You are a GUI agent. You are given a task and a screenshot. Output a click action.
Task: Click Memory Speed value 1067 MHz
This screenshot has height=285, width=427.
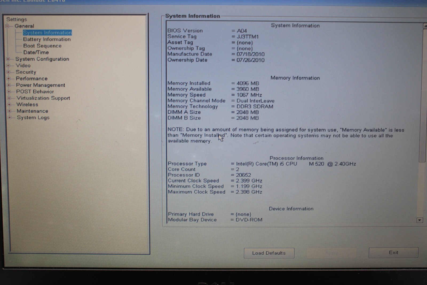coord(249,95)
